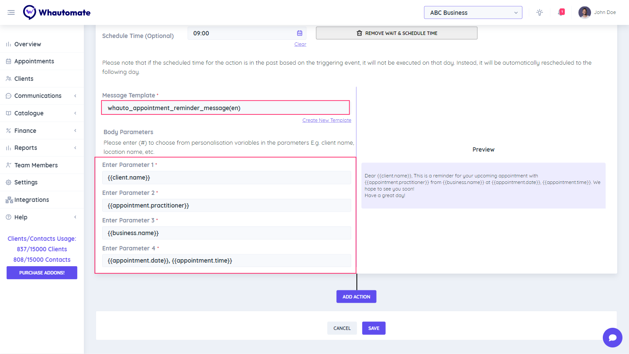Open the notifications bell icon
Image resolution: width=629 pixels, height=354 pixels.
coord(560,13)
